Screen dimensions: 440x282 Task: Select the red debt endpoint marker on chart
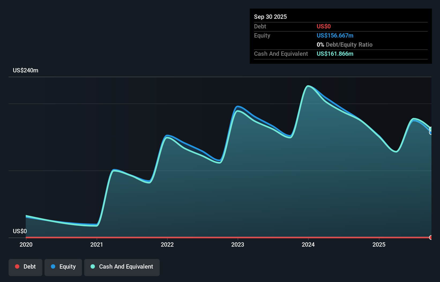click(x=431, y=238)
